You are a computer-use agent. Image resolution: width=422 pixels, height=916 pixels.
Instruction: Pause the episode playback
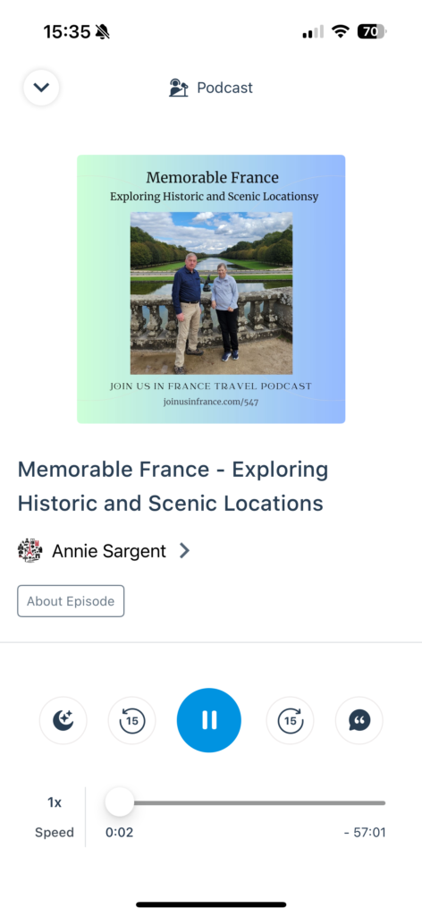click(209, 720)
